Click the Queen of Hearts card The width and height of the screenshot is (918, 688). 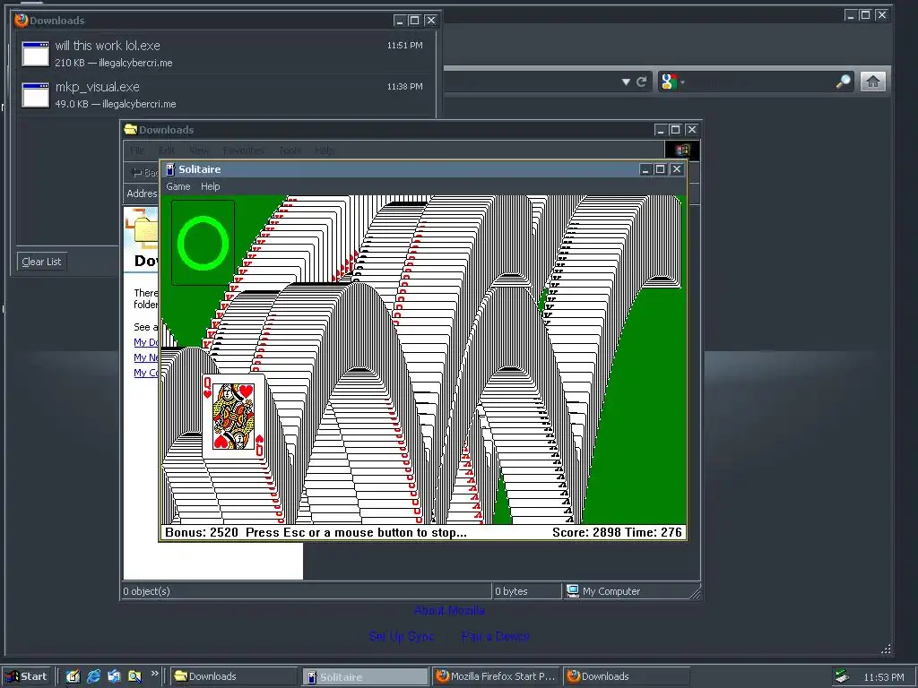click(x=234, y=417)
